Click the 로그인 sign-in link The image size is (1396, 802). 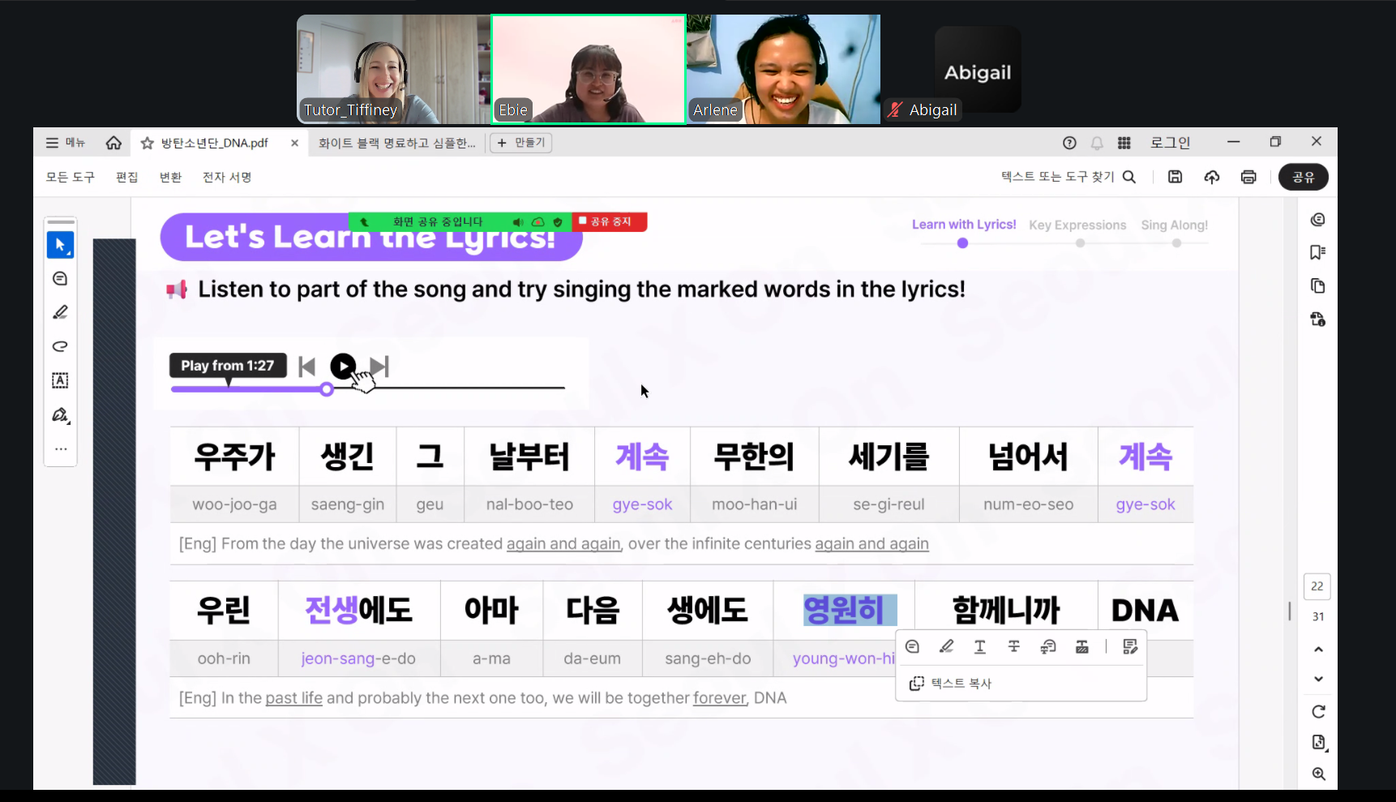coord(1170,143)
